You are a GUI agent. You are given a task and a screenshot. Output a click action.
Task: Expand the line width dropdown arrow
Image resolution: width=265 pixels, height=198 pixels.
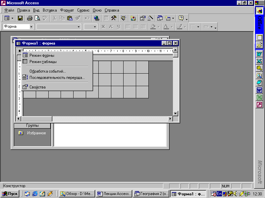(198, 27)
